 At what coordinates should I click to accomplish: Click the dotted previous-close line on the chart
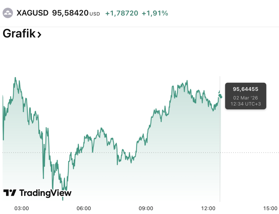point(245,153)
